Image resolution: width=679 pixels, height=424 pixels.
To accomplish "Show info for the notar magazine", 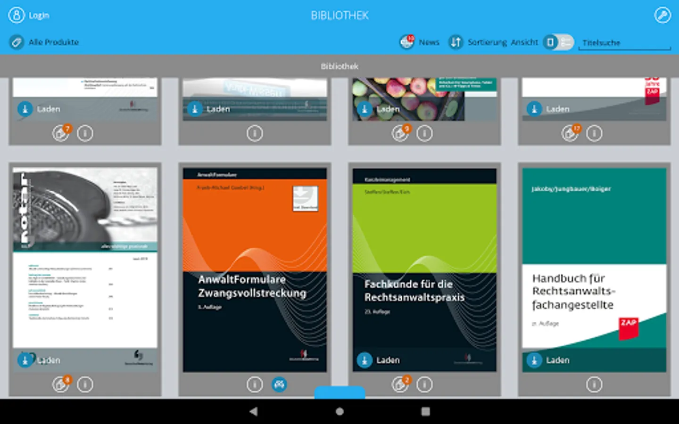I will pos(85,384).
